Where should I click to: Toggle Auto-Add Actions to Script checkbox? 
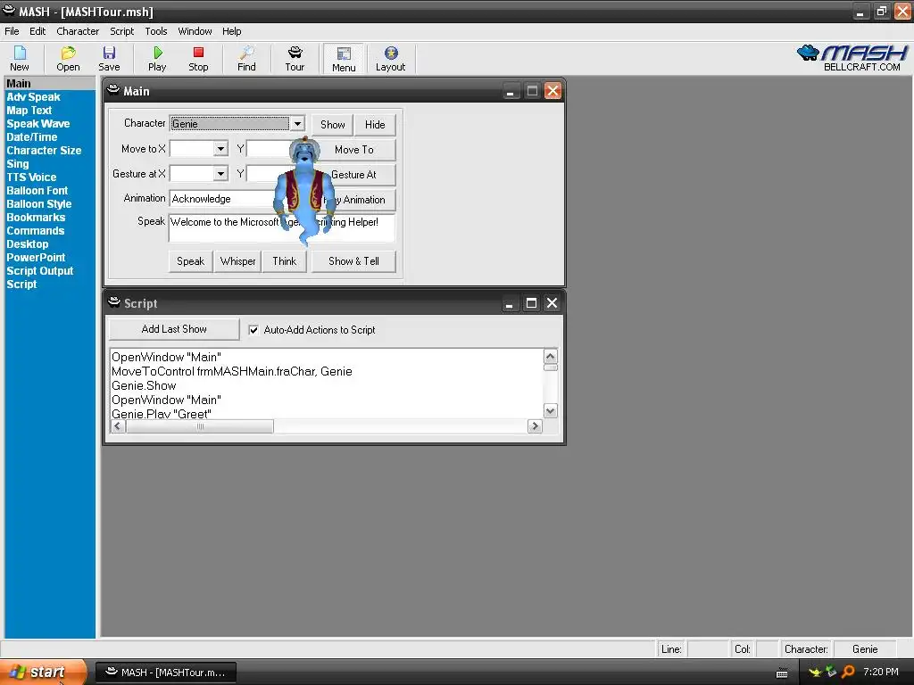pos(253,330)
